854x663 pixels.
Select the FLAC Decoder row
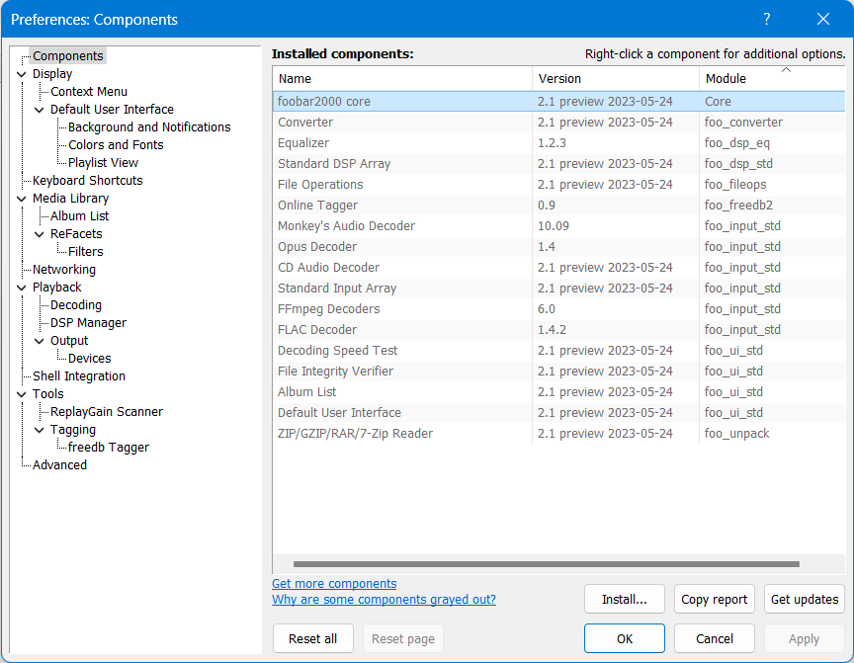(558, 329)
